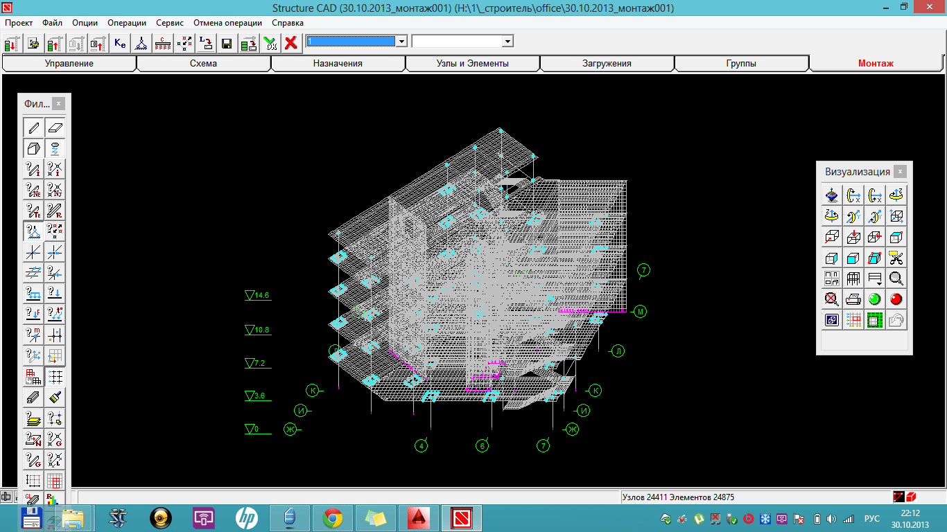Open the Сервис menu
The height and width of the screenshot is (532, 947).
pyautogui.click(x=170, y=23)
